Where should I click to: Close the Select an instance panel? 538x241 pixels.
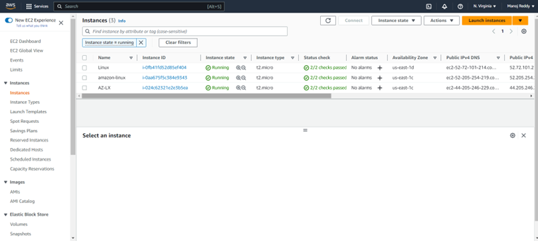[523, 135]
